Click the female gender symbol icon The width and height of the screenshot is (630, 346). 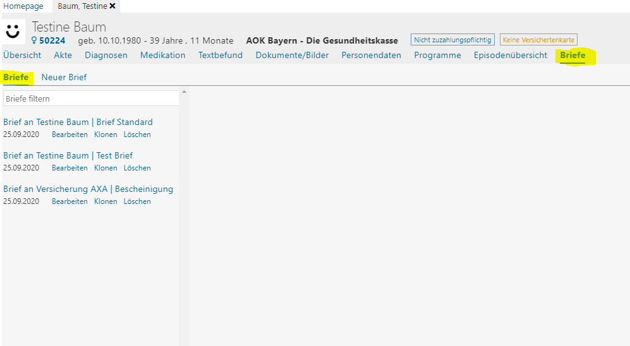pyautogui.click(x=34, y=40)
